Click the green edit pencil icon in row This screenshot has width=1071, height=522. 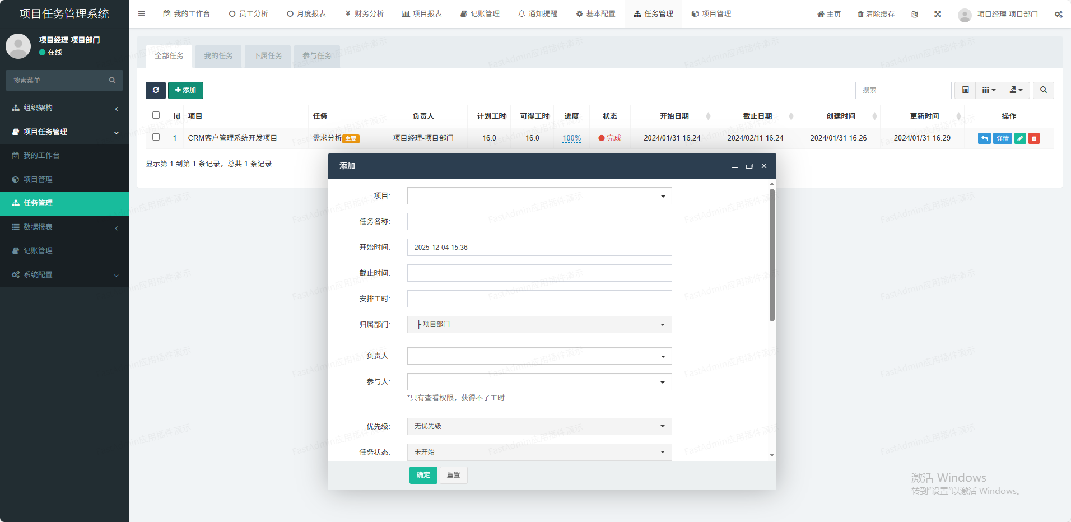pyautogui.click(x=1020, y=138)
